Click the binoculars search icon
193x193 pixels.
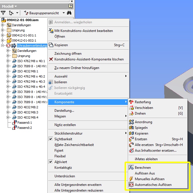tap(69, 13)
